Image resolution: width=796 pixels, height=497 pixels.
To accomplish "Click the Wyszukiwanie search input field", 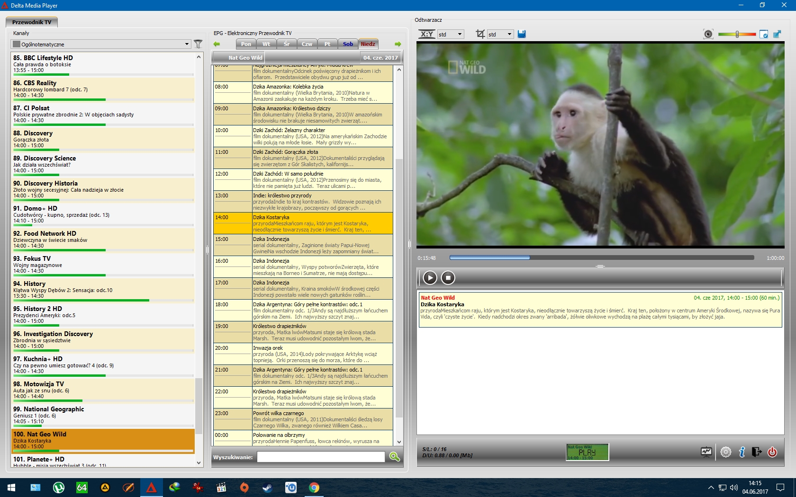I will [321, 457].
